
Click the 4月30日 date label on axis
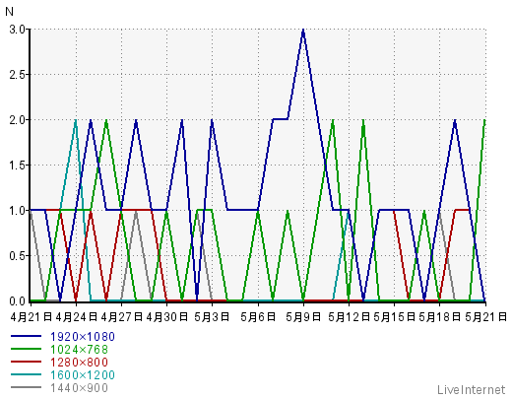point(166,317)
